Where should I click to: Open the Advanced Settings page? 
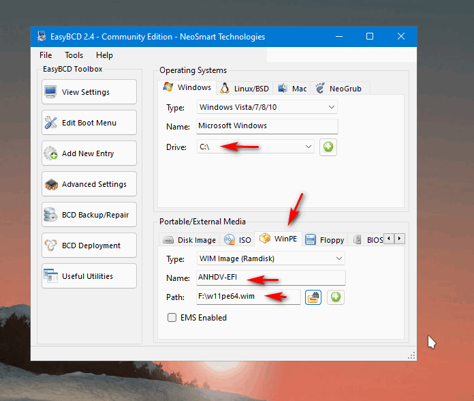[x=89, y=184]
